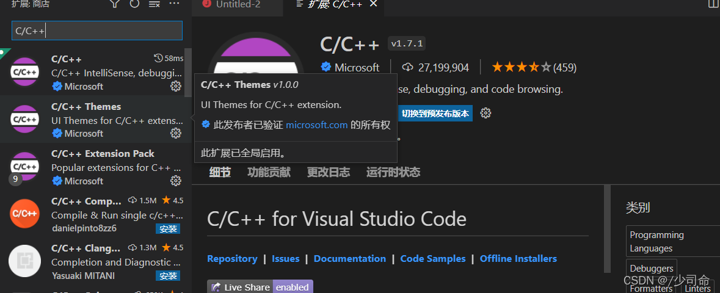
Task: Select C/C++ Themes extension entry
Action: pyautogui.click(x=95, y=120)
